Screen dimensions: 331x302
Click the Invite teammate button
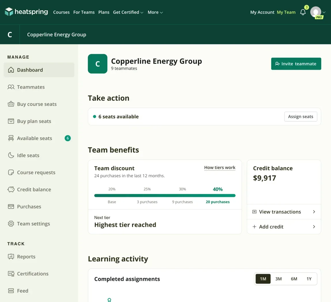coord(296,64)
